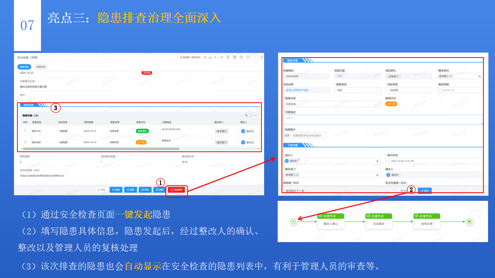Collapse the 隐患信息 panel with its chevron
495x278 pixels.
coord(255,115)
